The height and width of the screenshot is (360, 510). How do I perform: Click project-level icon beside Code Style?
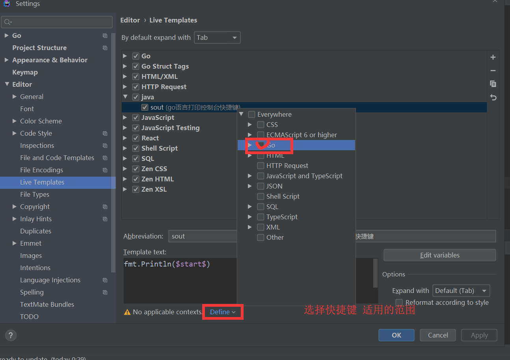[105, 133]
